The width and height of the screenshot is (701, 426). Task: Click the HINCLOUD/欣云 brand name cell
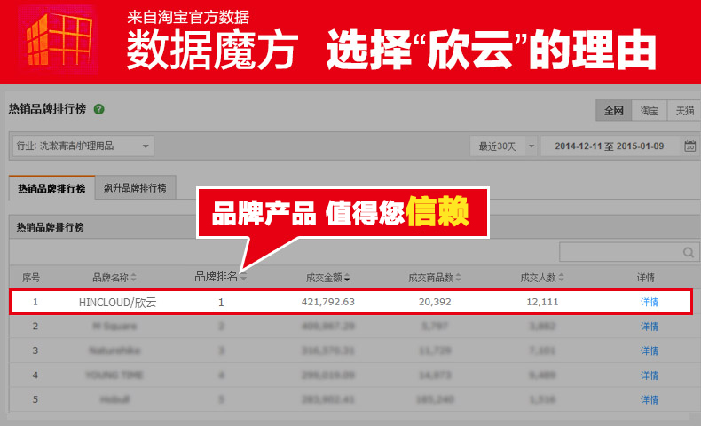coord(118,302)
